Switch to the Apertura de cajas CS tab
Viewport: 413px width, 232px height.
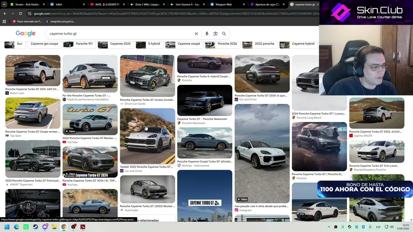(267, 5)
